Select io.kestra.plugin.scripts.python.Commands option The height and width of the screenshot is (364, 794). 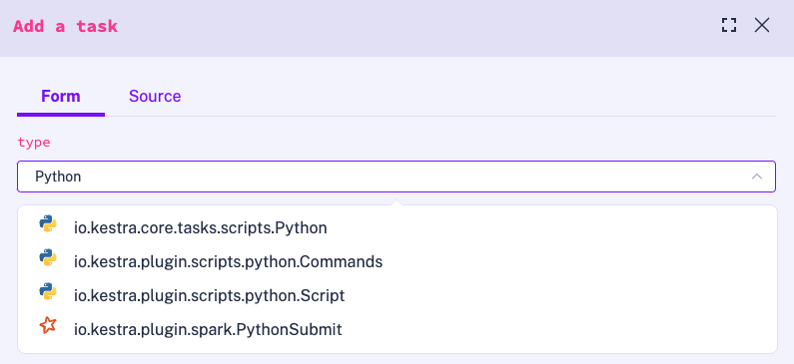point(397,262)
